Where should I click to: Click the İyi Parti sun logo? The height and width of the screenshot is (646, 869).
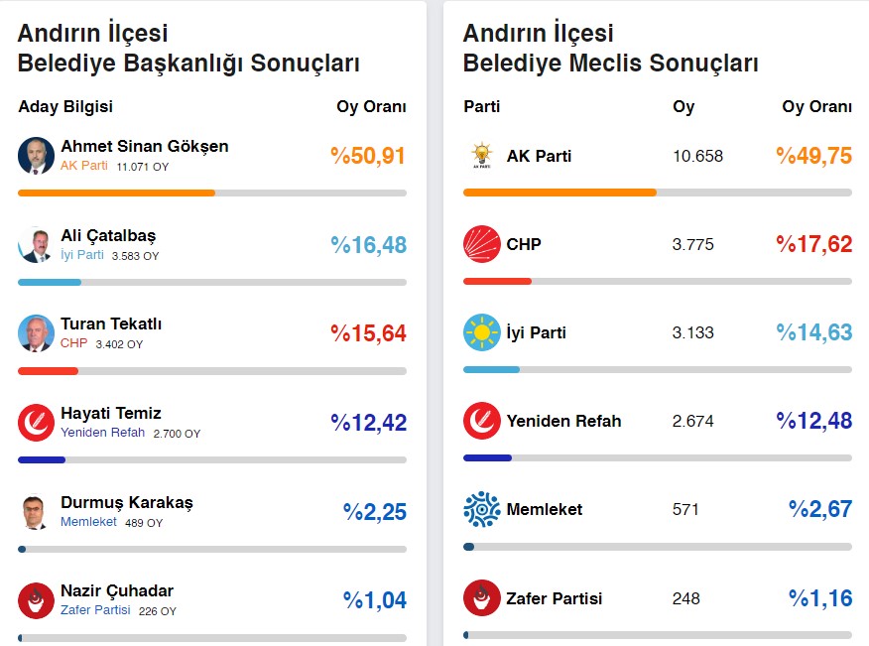click(482, 332)
